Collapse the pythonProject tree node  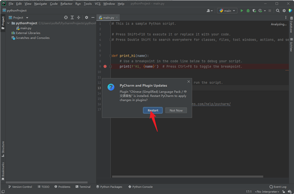(8, 23)
